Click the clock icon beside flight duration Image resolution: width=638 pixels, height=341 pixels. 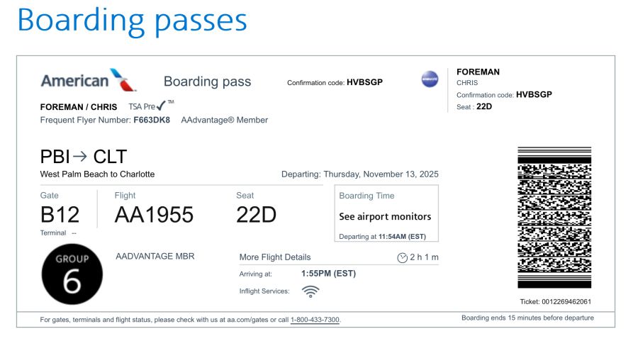pos(402,257)
